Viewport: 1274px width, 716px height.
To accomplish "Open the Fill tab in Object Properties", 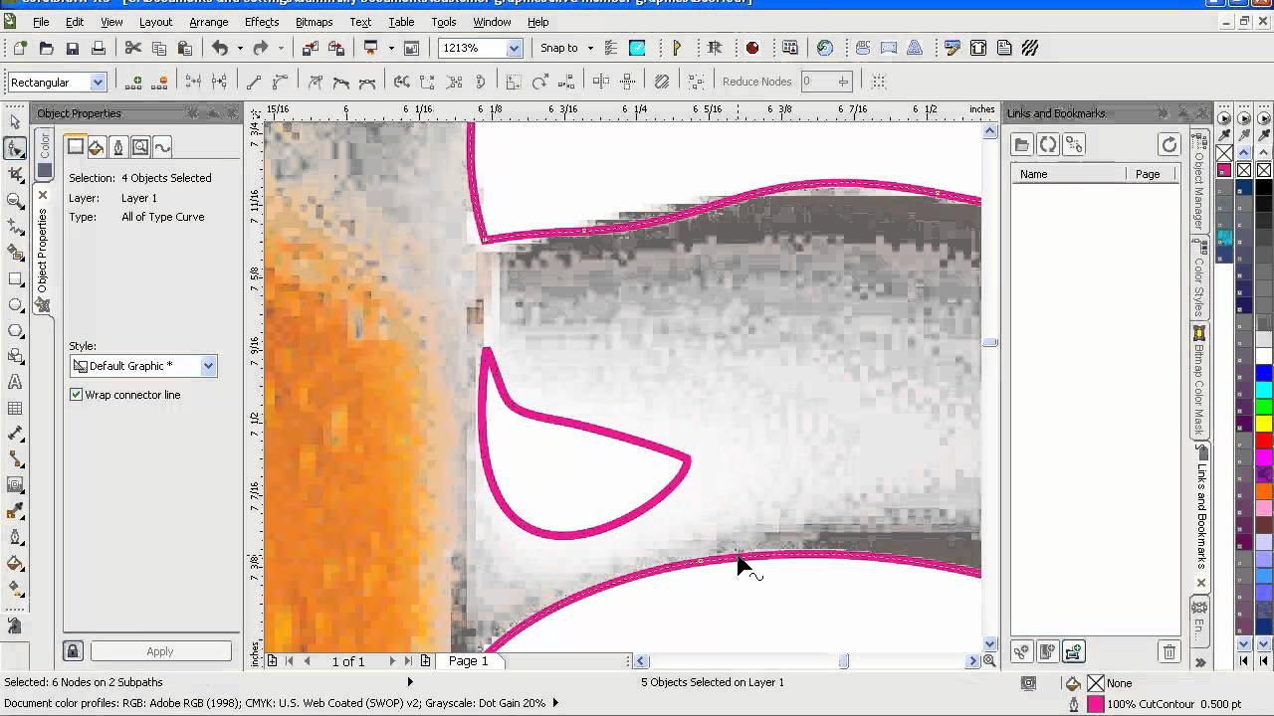I will tap(97, 147).
